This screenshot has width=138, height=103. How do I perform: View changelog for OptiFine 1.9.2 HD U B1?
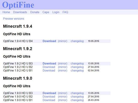tap(77, 71)
